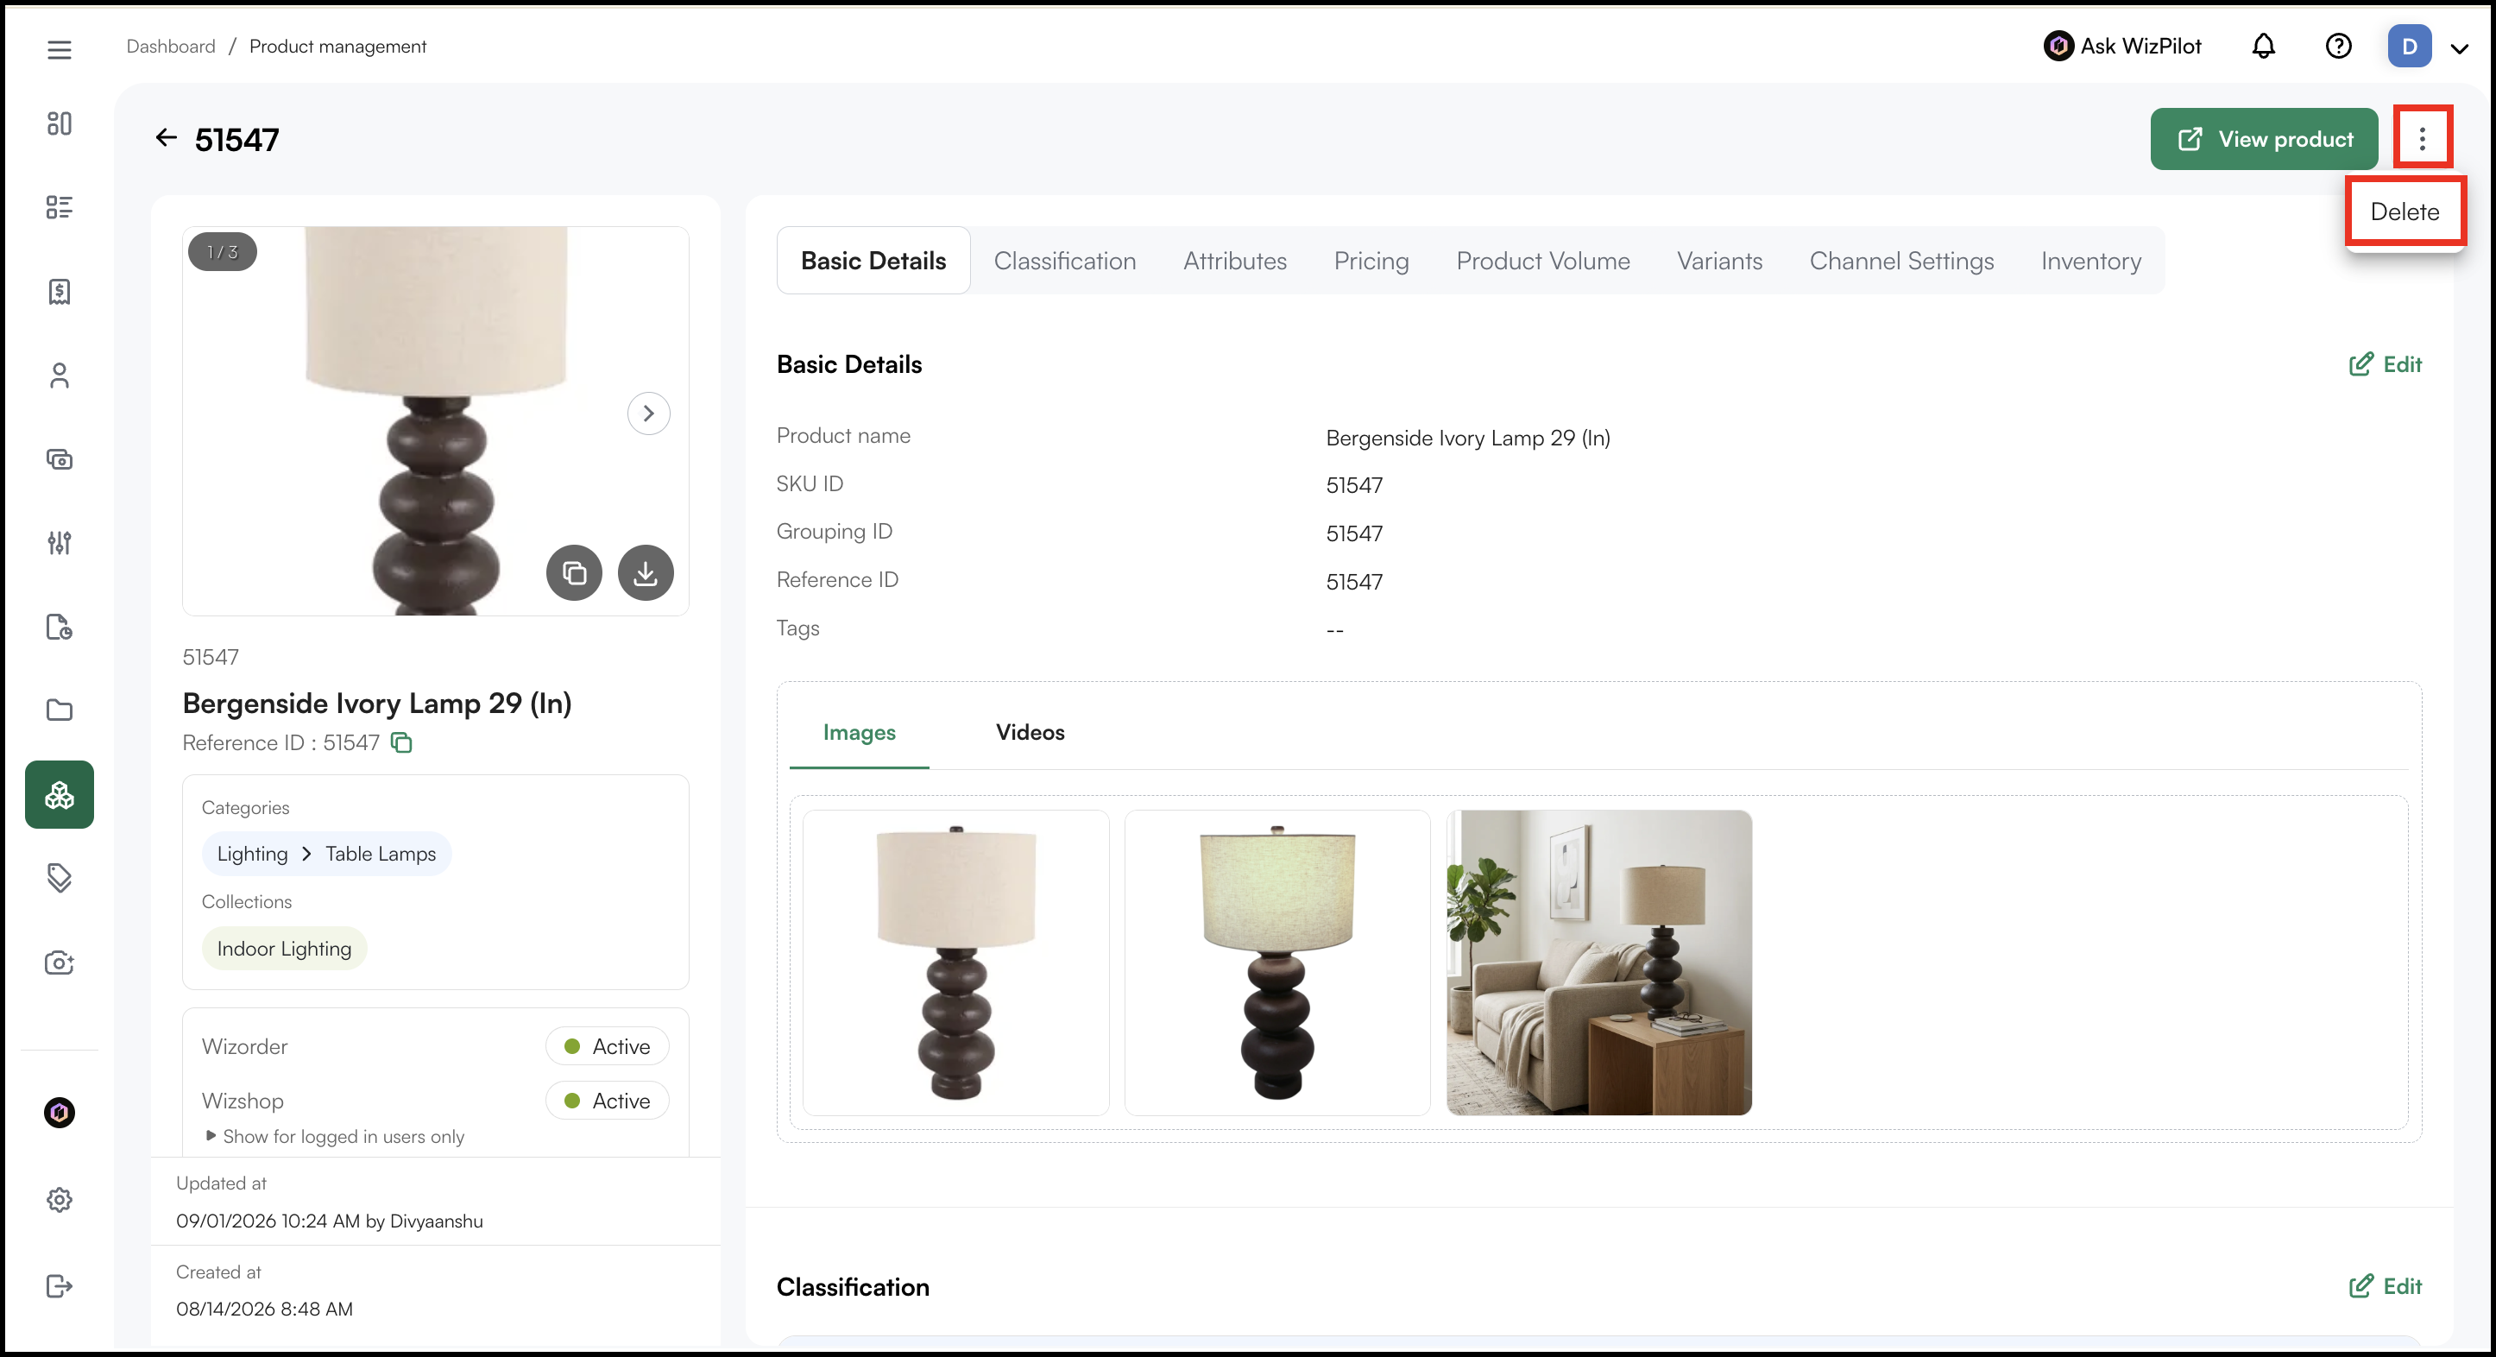
Task: Switch to the Pricing tab
Action: (x=1371, y=261)
